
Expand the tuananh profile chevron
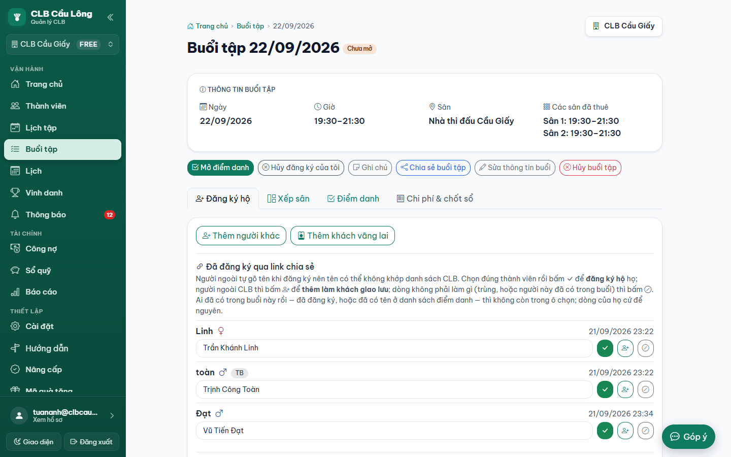(112, 416)
